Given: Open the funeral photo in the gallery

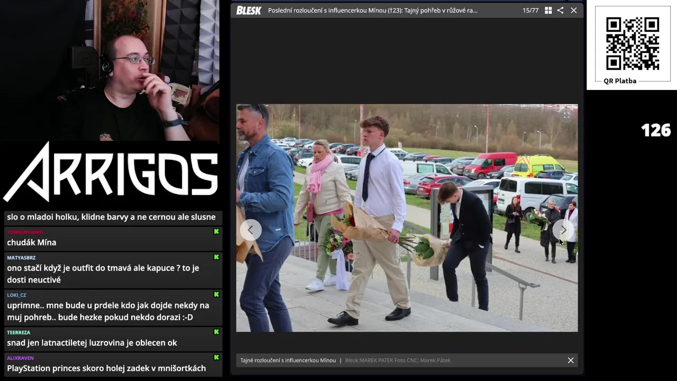Looking at the screenshot, I should [407, 218].
